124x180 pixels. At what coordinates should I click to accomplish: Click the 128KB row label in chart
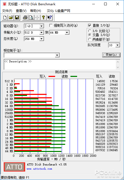pyautogui.click(x=9, y=110)
